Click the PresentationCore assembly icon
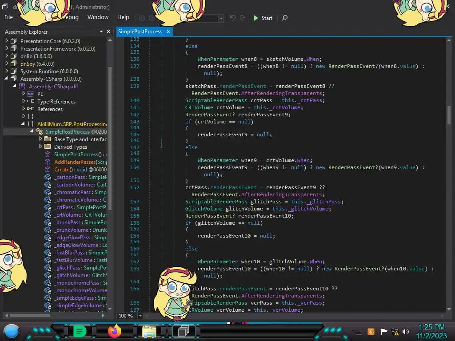This screenshot has width=455, height=341. (x=14, y=41)
